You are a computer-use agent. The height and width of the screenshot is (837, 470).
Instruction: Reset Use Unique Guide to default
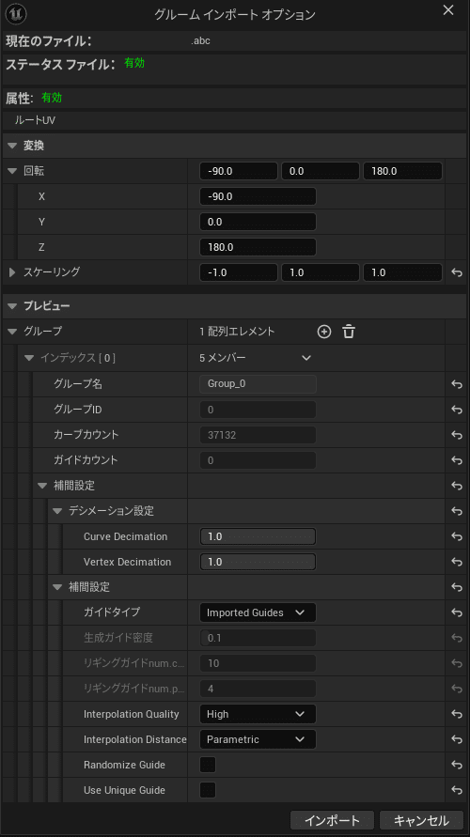pos(457,790)
